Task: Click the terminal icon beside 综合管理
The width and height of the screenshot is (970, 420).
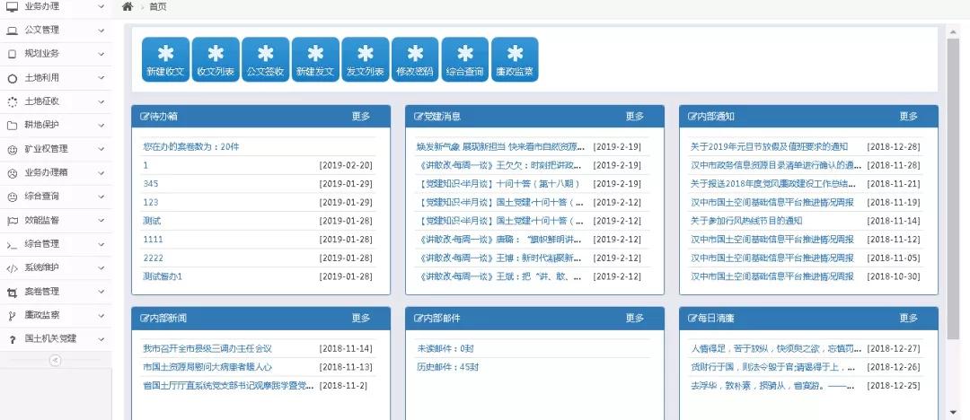Action: [x=12, y=244]
